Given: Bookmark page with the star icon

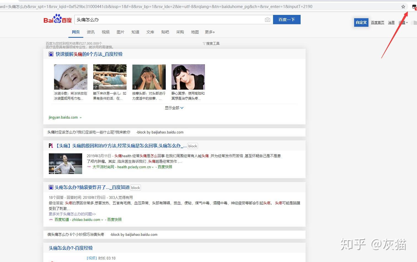Looking at the screenshot, I should pyautogui.click(x=403, y=7).
